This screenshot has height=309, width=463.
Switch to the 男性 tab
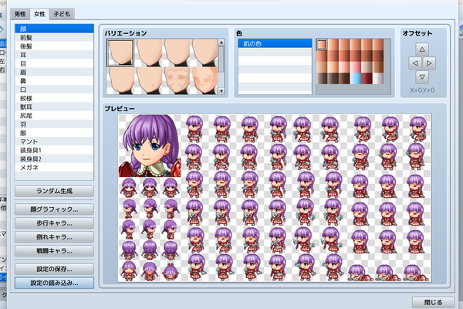20,14
